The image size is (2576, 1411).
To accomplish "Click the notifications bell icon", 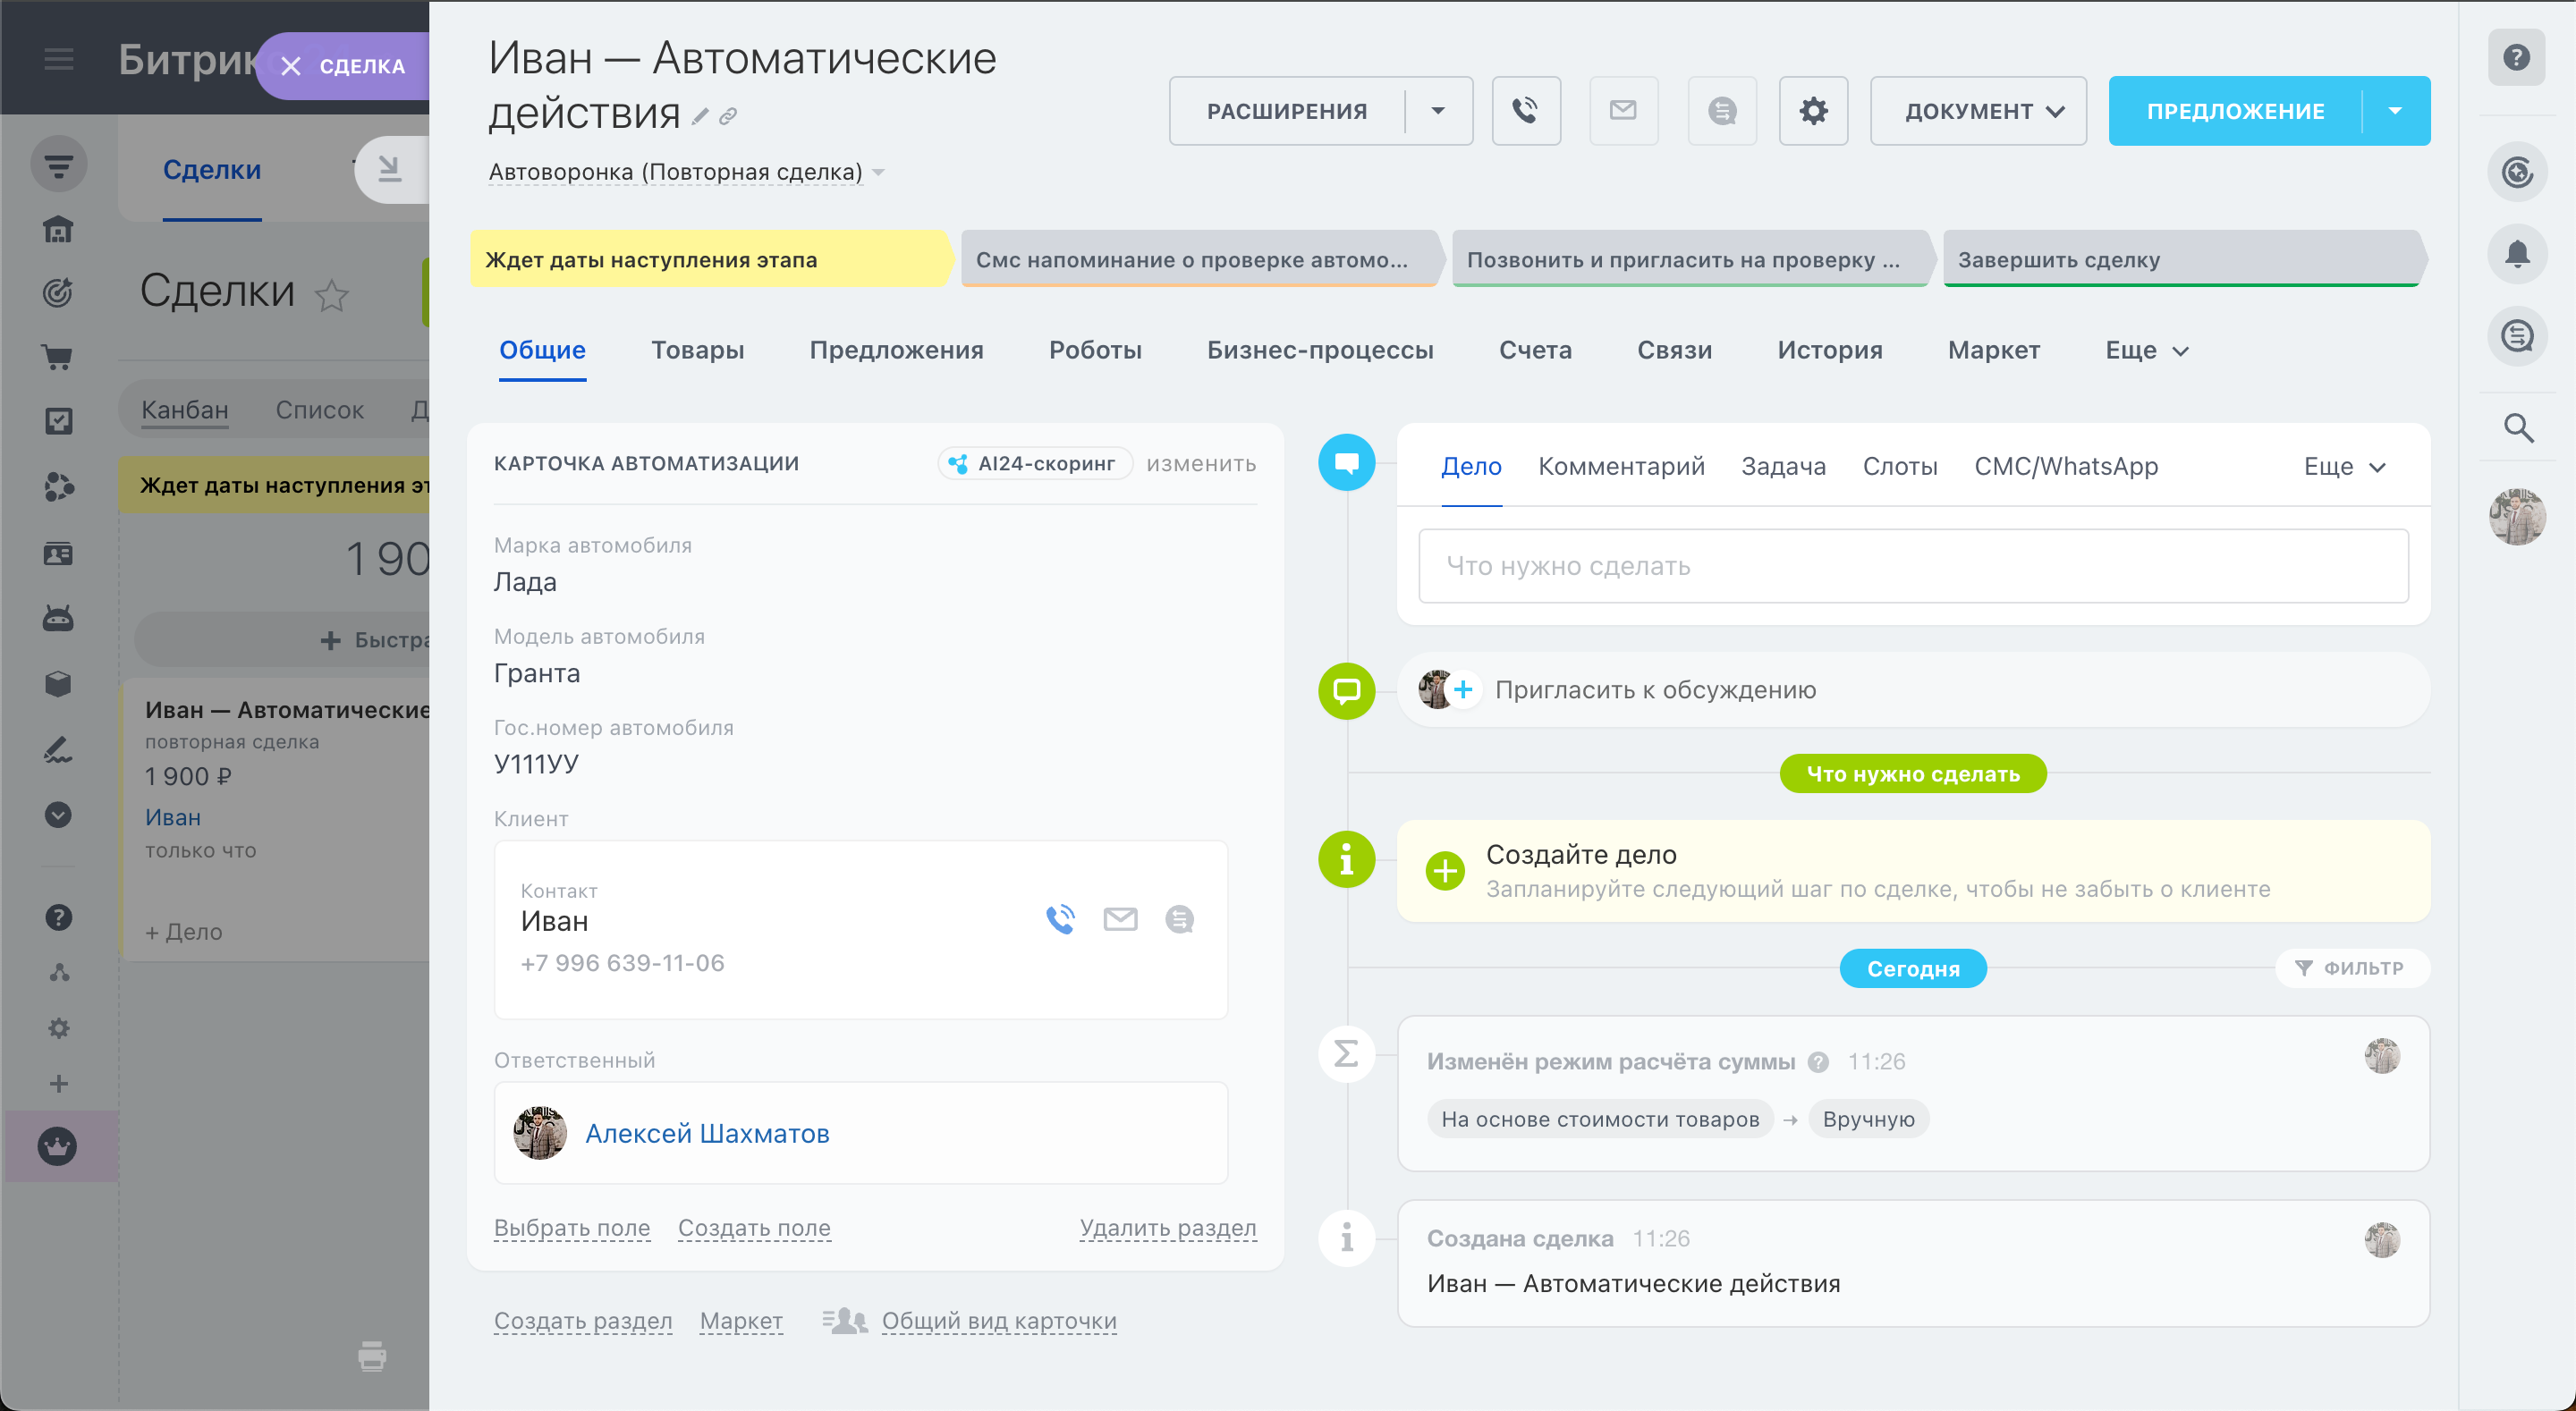I will coord(2517,254).
